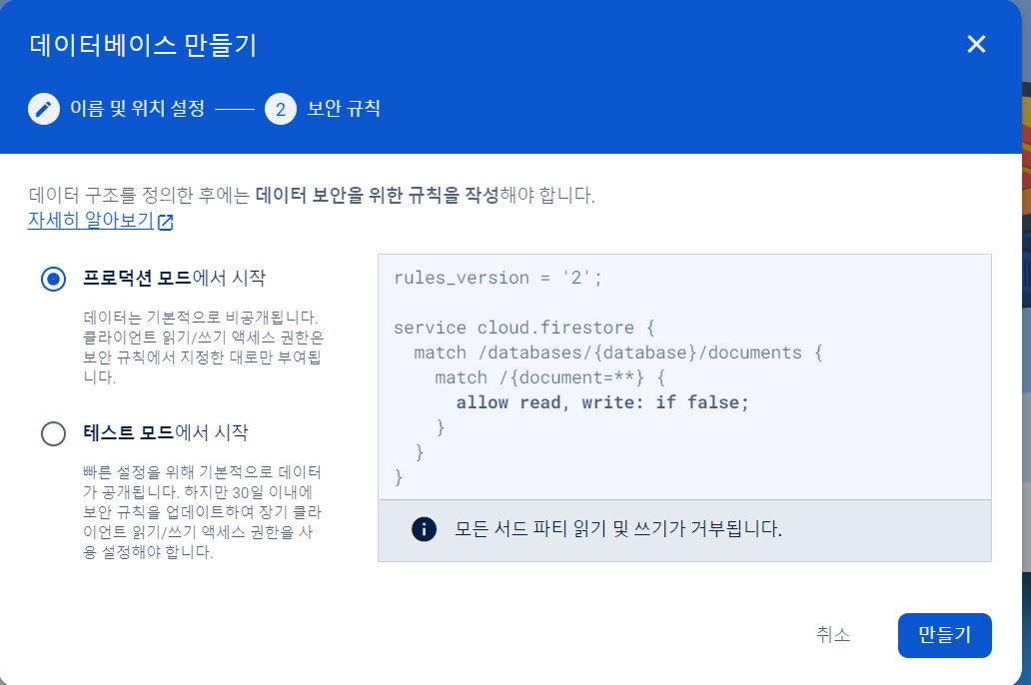
Task: Click the step 2 number circle
Action: [281, 109]
